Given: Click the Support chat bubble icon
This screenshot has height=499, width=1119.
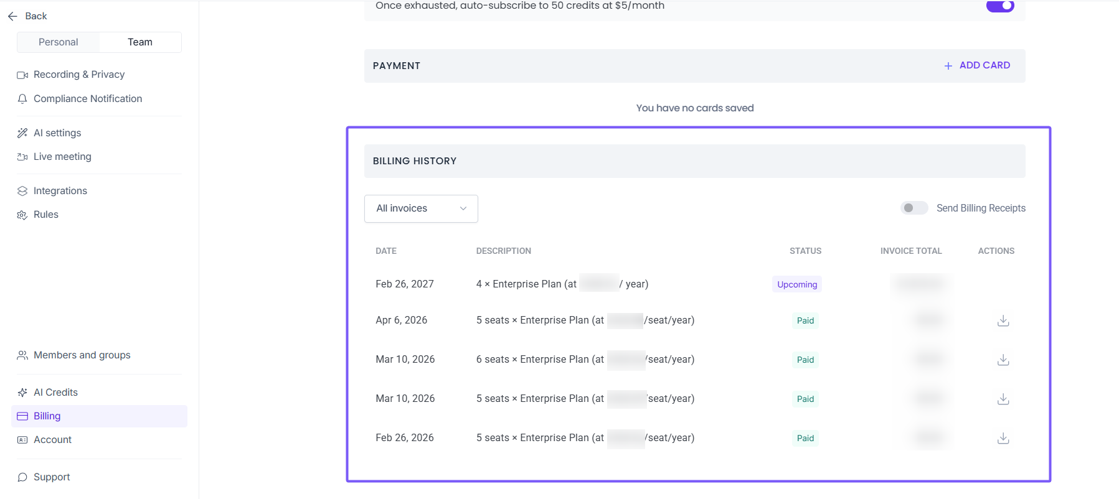Looking at the screenshot, I should [22, 477].
